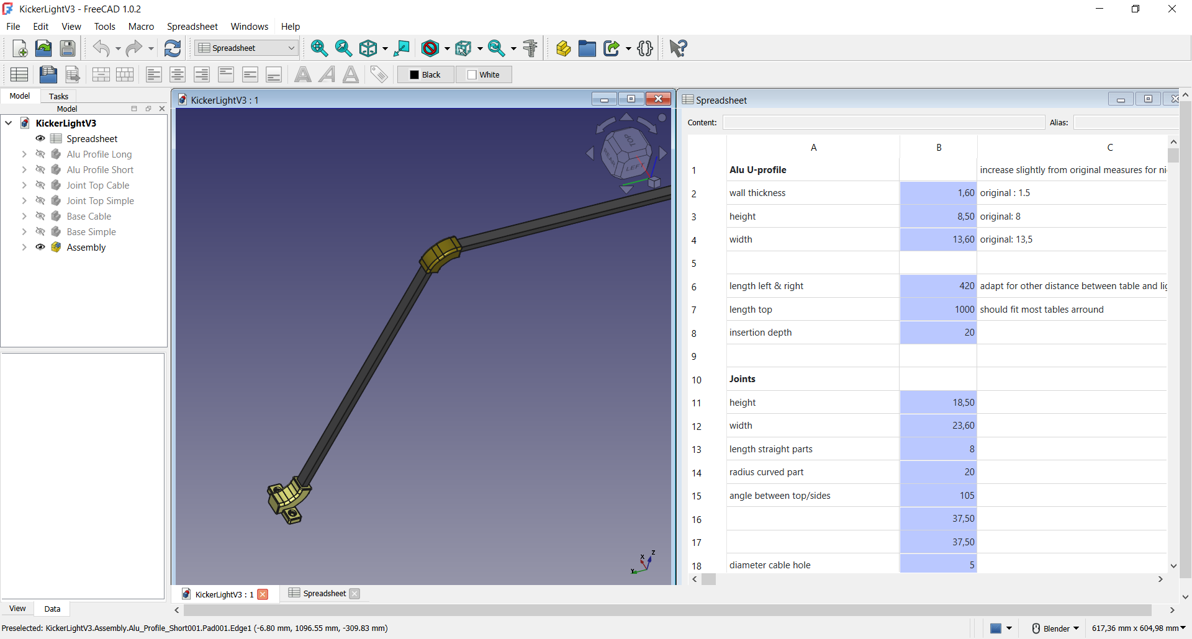
Task: Collapse the KickerLightV3 document tree
Action: click(9, 123)
